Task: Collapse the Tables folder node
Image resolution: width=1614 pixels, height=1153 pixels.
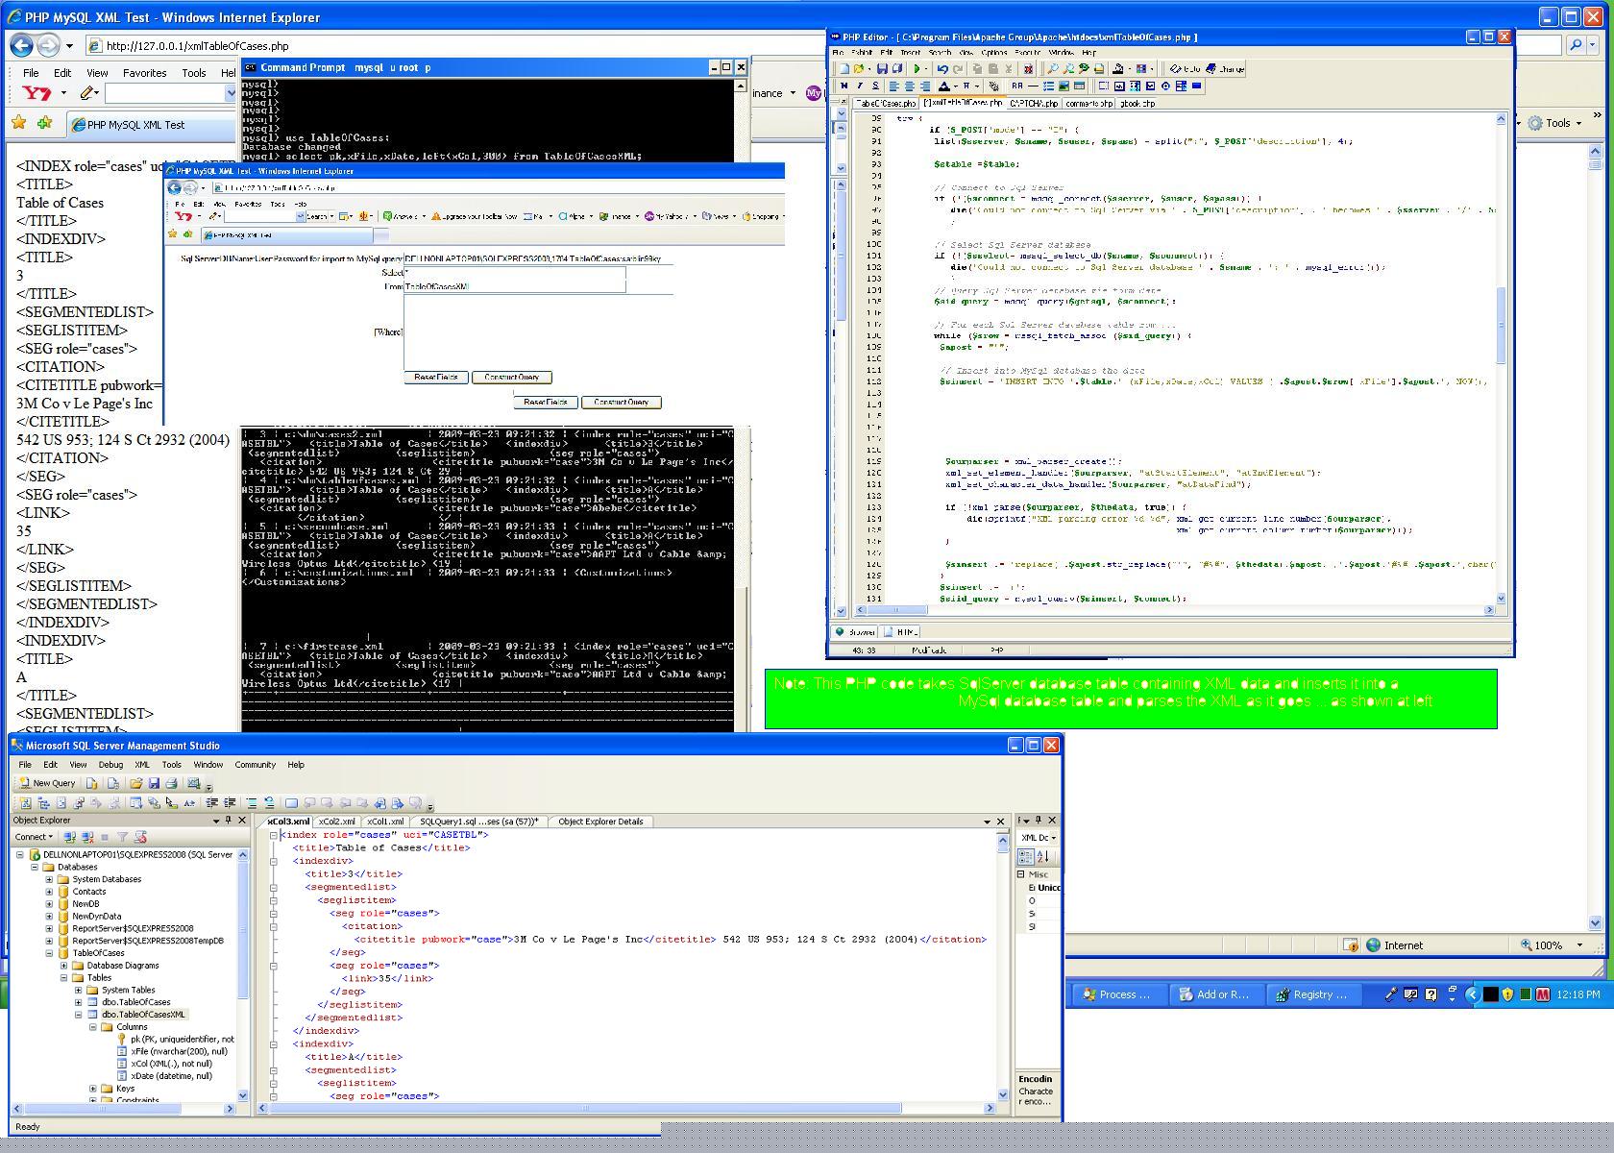Action: [x=64, y=978]
